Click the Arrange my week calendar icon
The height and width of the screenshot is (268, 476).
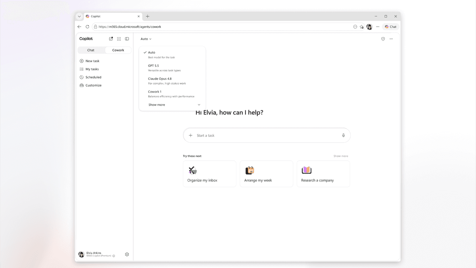tap(250, 170)
